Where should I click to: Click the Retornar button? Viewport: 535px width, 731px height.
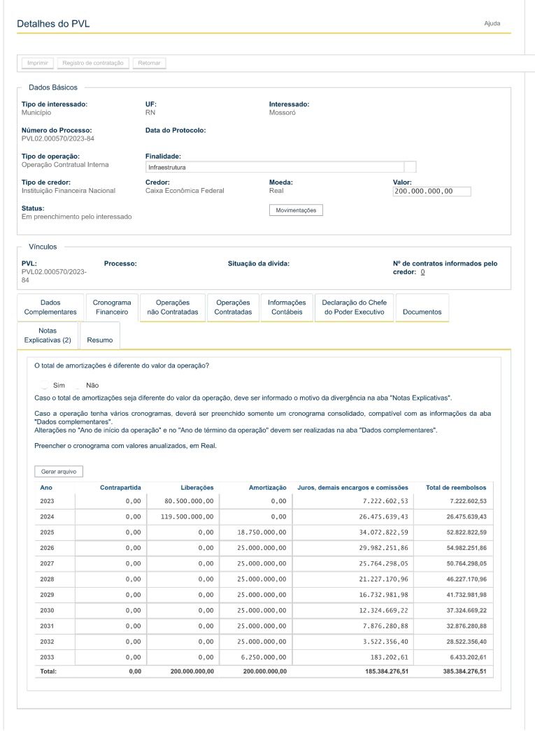(x=149, y=63)
